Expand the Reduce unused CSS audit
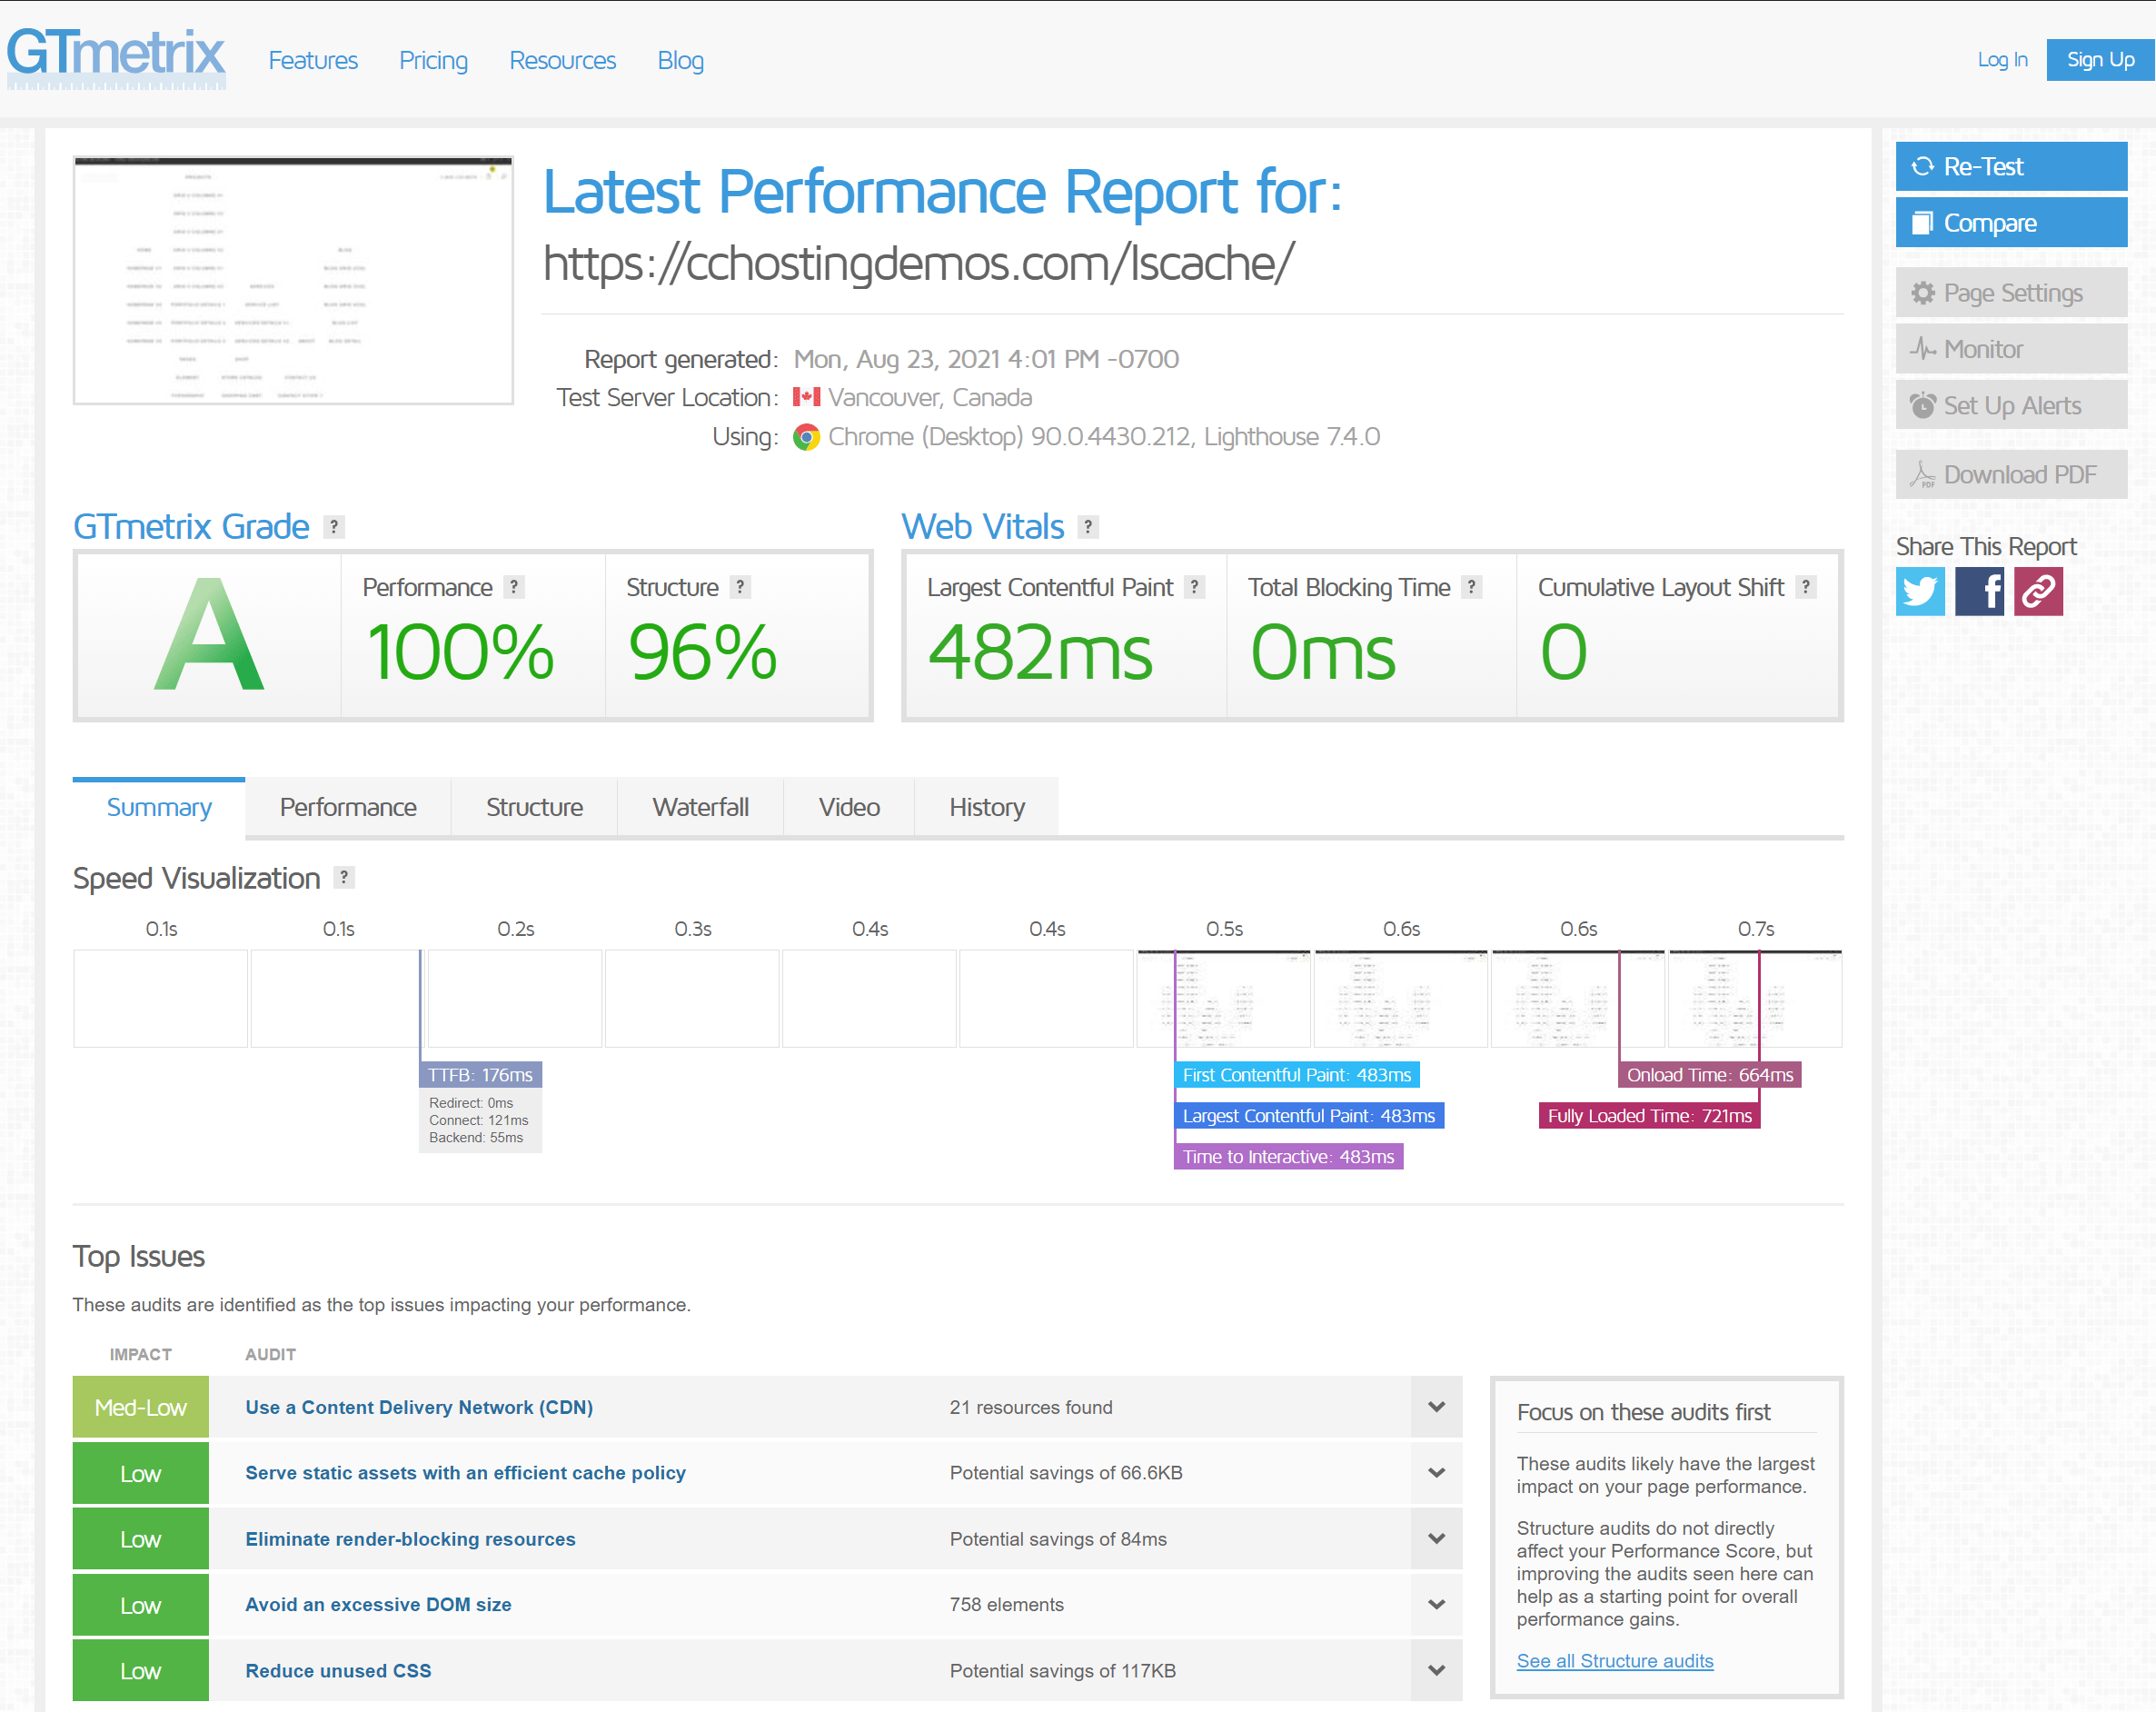This screenshot has height=1712, width=2156. click(x=1436, y=1670)
